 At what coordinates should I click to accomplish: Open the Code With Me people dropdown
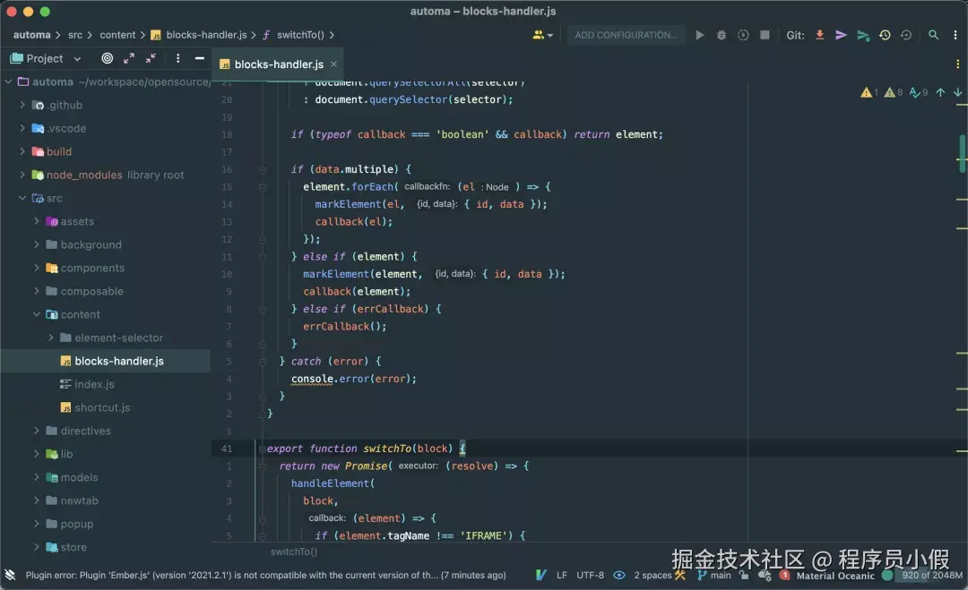coord(542,35)
